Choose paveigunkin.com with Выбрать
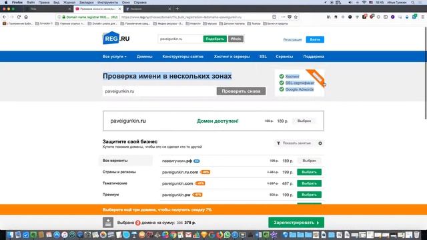Screen dimensions: 427x240 pyautogui.click(x=309, y=183)
